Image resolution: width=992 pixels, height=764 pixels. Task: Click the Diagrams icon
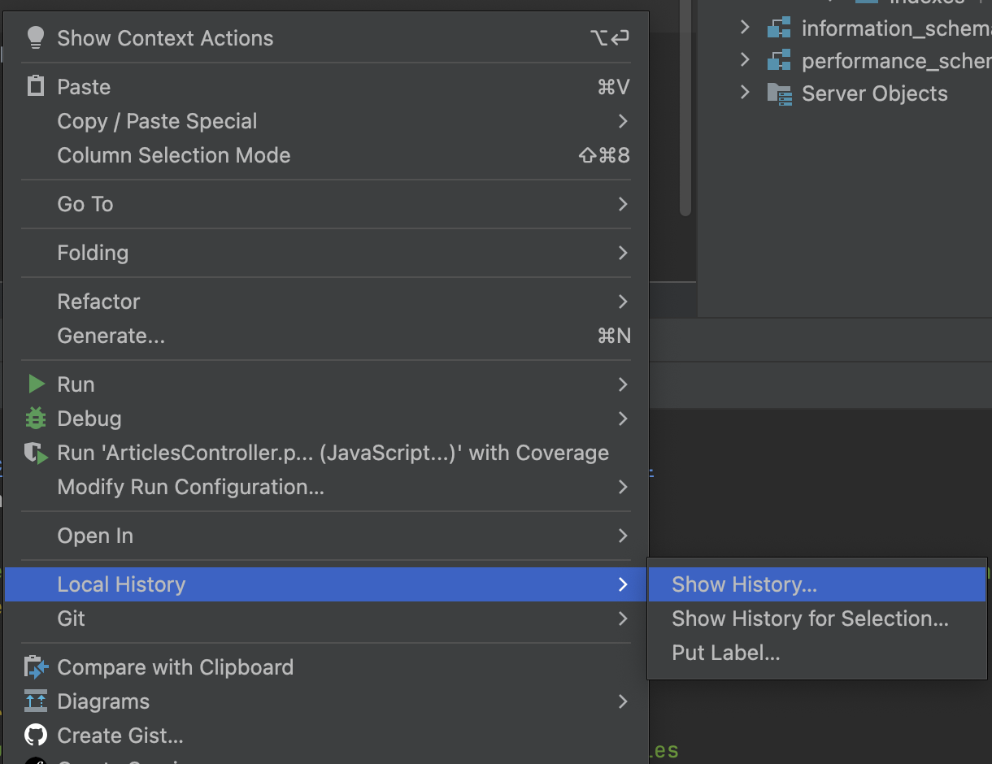[36, 701]
